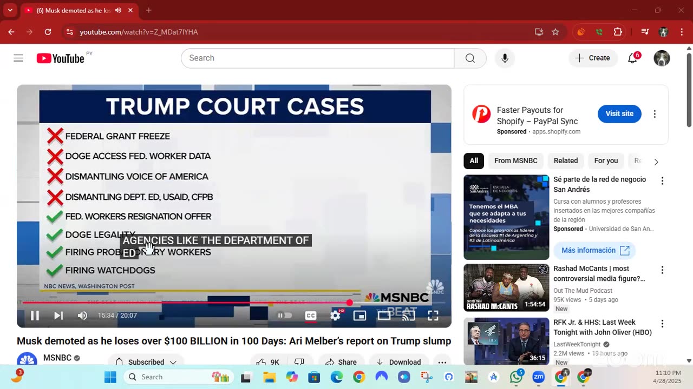The height and width of the screenshot is (389, 693).
Task: Select the From MSNBC chip
Action: [x=516, y=160]
